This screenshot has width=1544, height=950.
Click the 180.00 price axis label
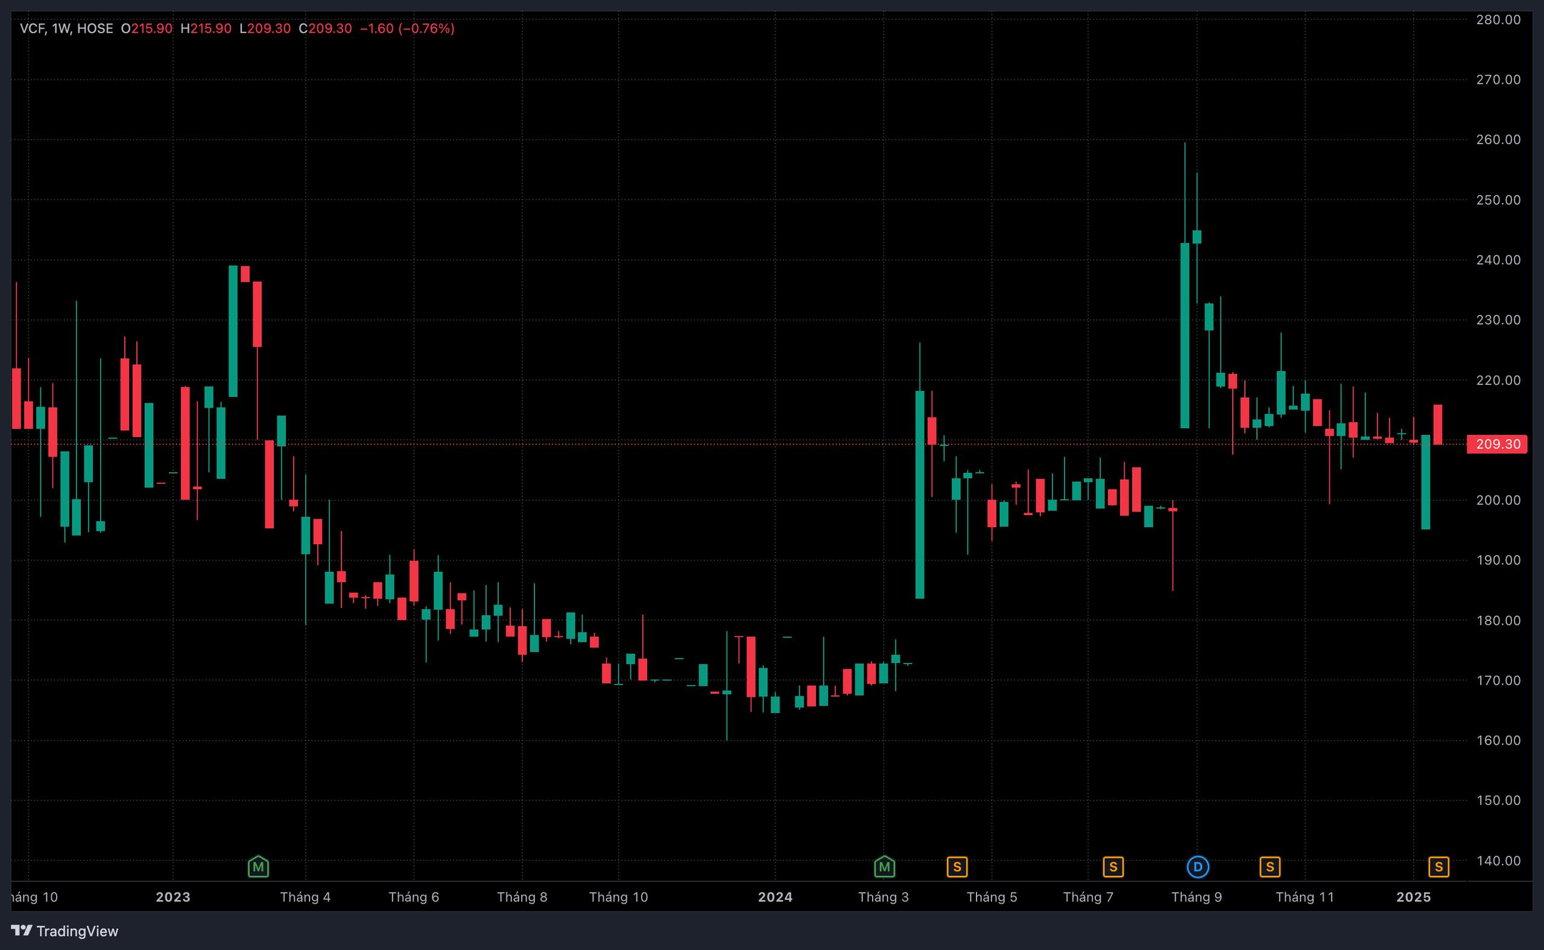[1498, 620]
